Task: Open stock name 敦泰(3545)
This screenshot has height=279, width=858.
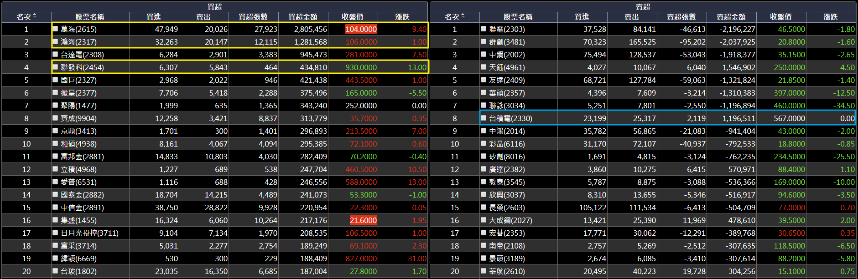Action: point(507,182)
